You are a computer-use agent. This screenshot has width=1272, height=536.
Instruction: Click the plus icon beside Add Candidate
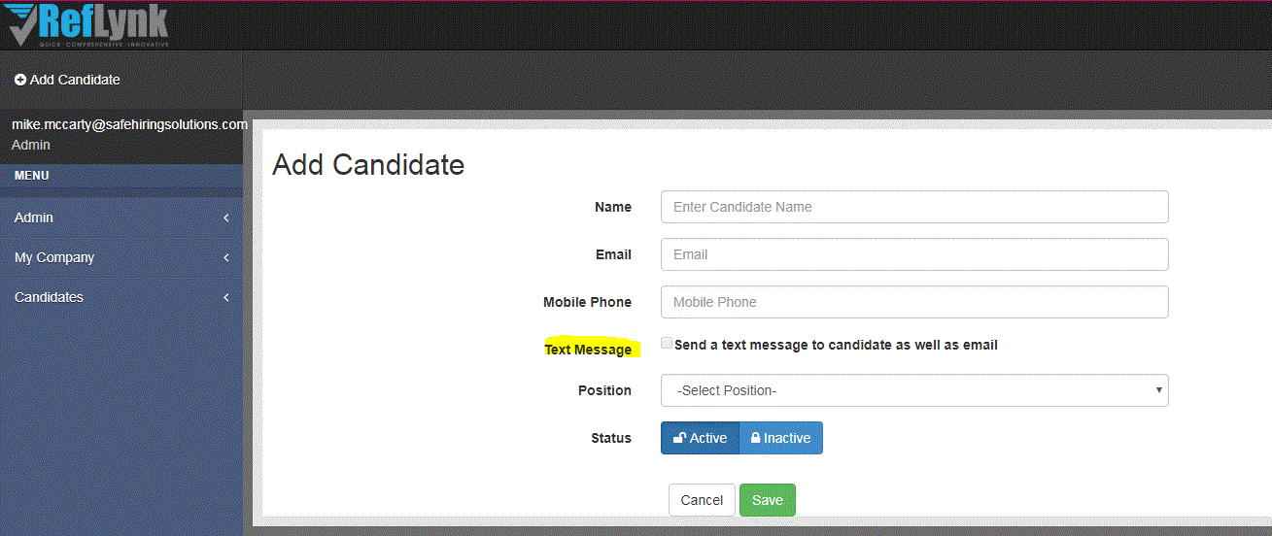tap(20, 80)
